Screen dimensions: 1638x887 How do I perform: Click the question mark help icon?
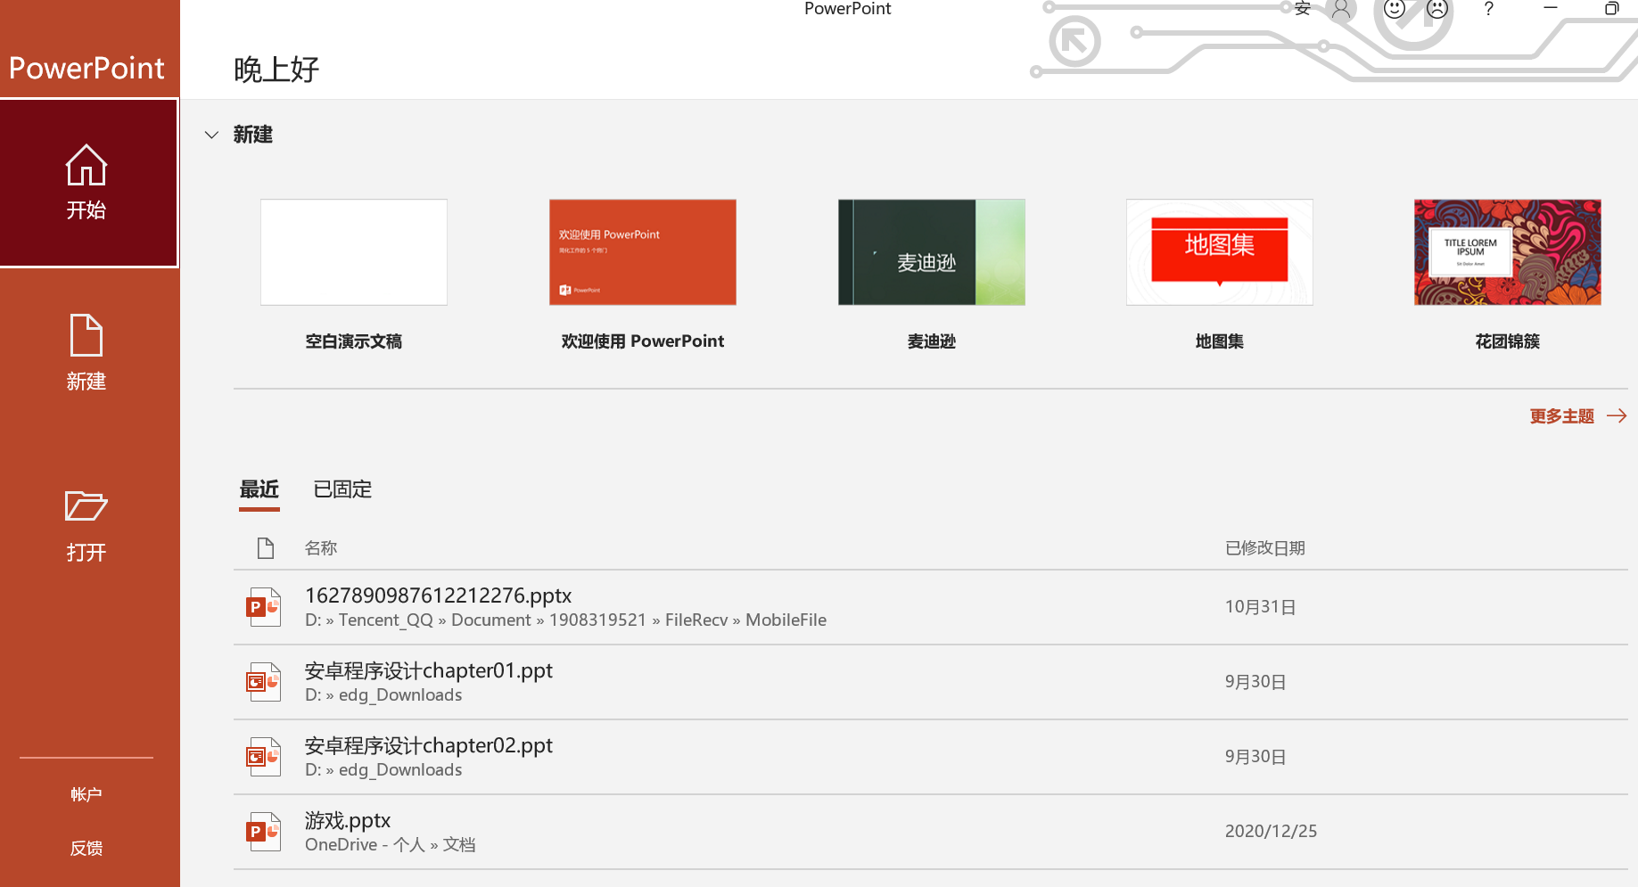(x=1488, y=9)
